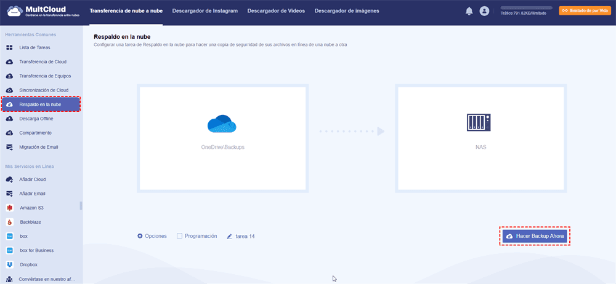Select the OneDrive\Backups source box
Image resolution: width=616 pixels, height=284 pixels.
223,138
